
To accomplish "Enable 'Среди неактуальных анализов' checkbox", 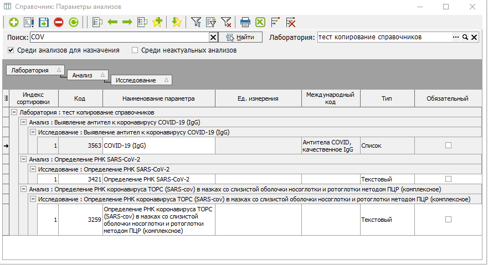I will click(135, 50).
